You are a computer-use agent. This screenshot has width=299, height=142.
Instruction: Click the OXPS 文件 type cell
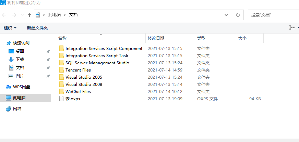click(207, 99)
